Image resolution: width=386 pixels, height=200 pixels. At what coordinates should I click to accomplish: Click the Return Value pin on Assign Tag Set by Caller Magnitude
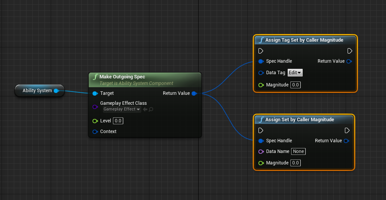tap(349, 61)
